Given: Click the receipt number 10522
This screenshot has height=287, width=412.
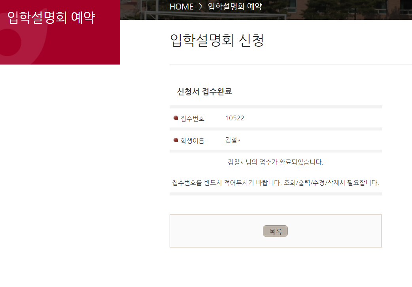Looking at the screenshot, I should (234, 118).
